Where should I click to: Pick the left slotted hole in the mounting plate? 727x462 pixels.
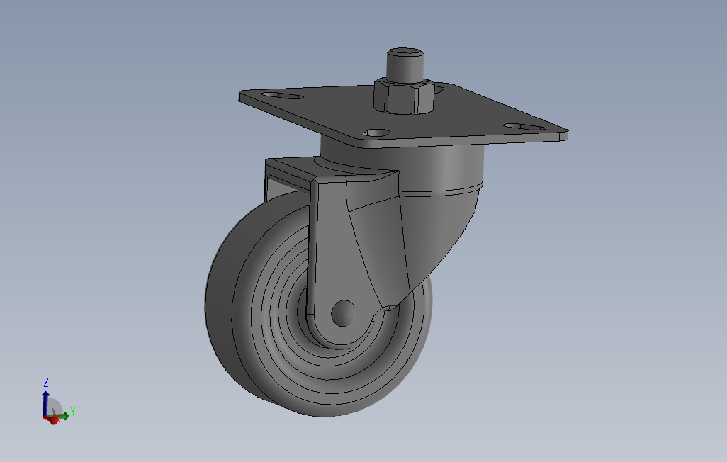pyautogui.click(x=282, y=96)
